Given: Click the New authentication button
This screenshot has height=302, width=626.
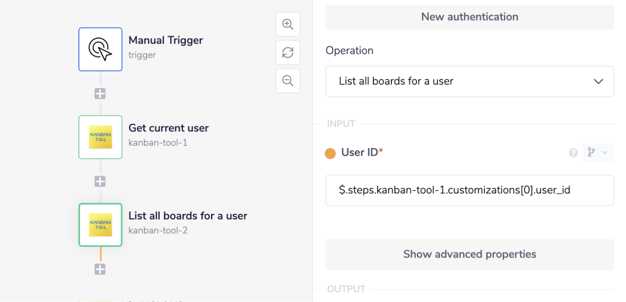Looking at the screenshot, I should [x=469, y=17].
